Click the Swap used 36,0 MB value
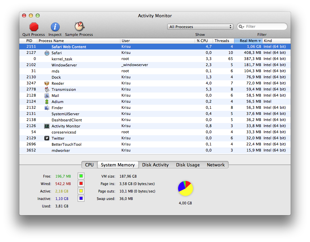This screenshot has height=242, width=310. (x=126, y=199)
